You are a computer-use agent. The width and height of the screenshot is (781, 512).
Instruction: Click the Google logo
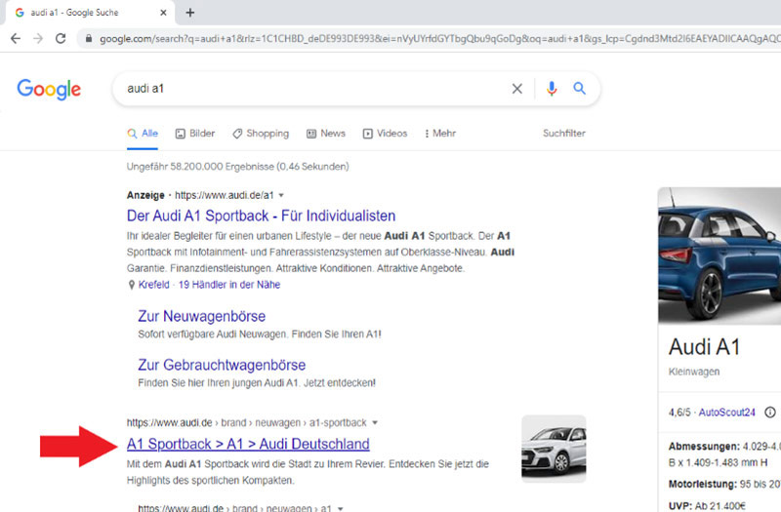pos(49,89)
